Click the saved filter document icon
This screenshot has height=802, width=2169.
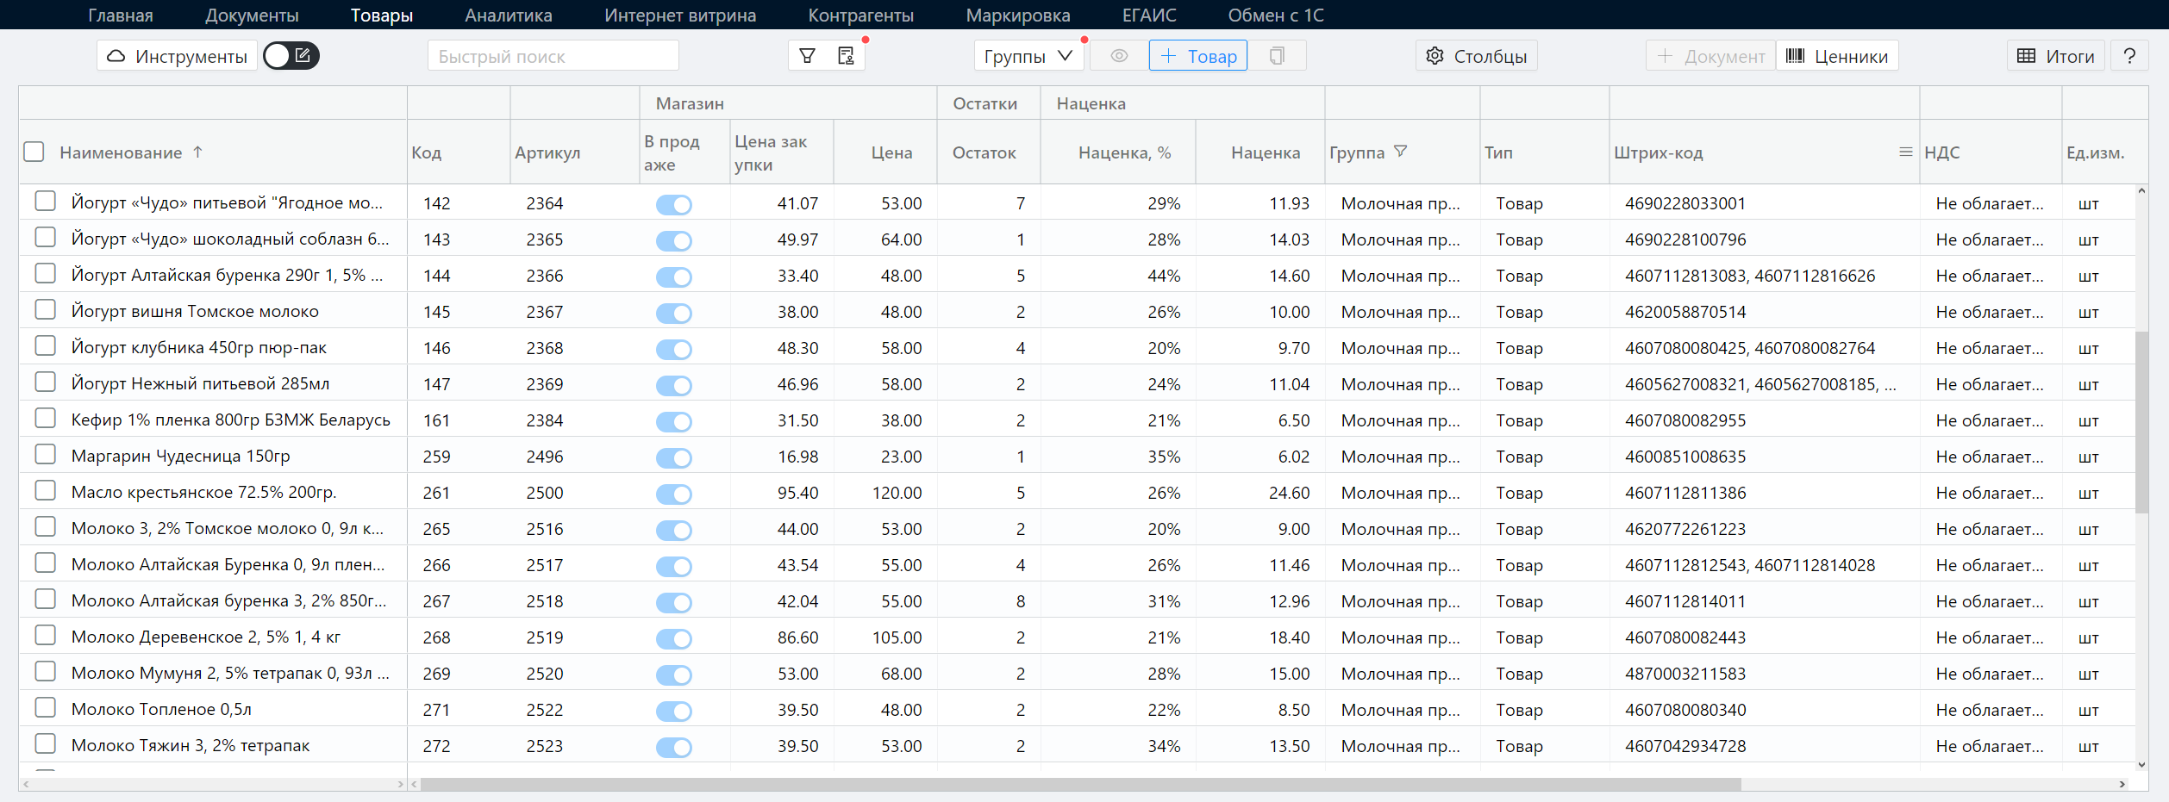[846, 56]
